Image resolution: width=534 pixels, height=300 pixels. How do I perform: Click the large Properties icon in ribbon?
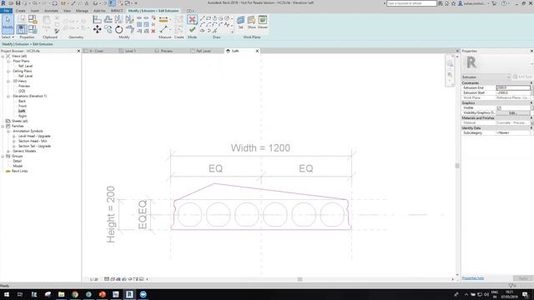(x=22, y=30)
